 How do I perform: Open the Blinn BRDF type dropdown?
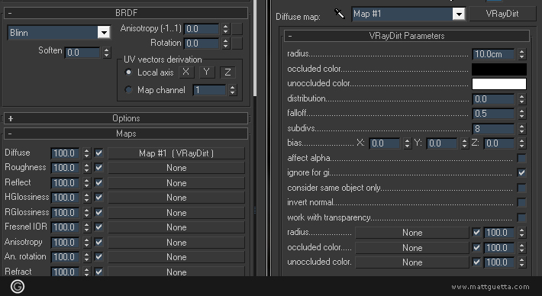coord(59,33)
